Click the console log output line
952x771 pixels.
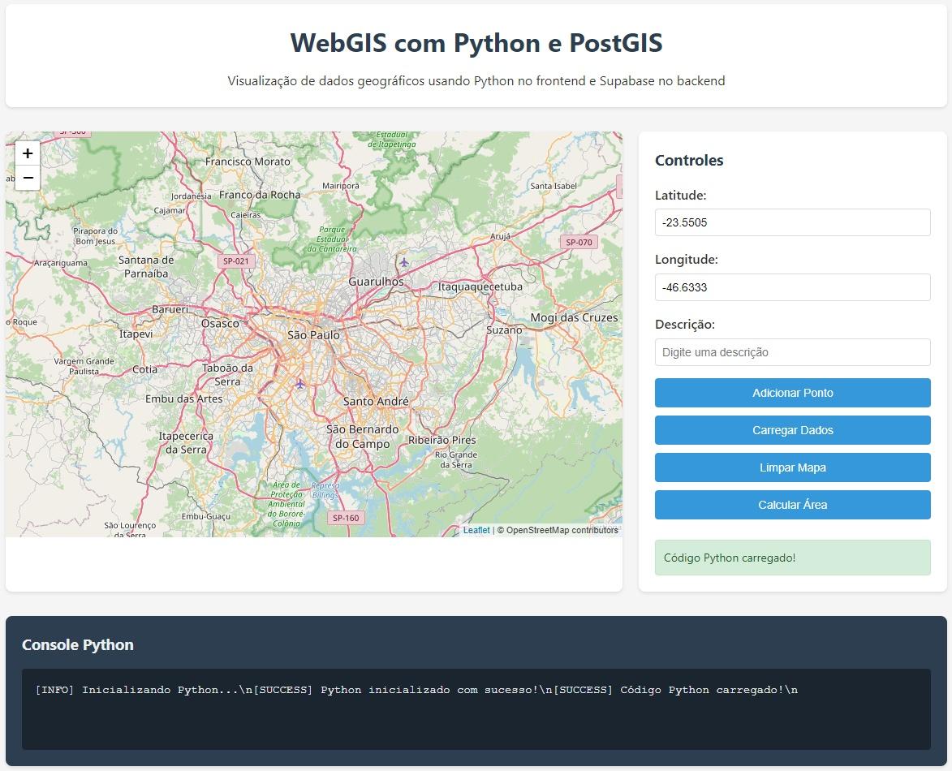416,690
